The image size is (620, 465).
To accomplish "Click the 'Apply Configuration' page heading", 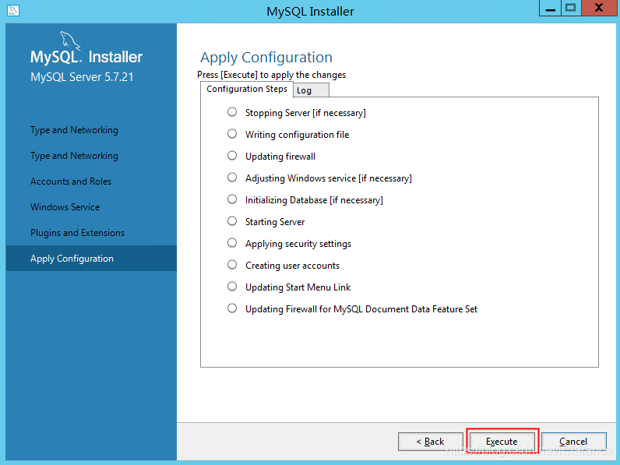I will [x=266, y=58].
